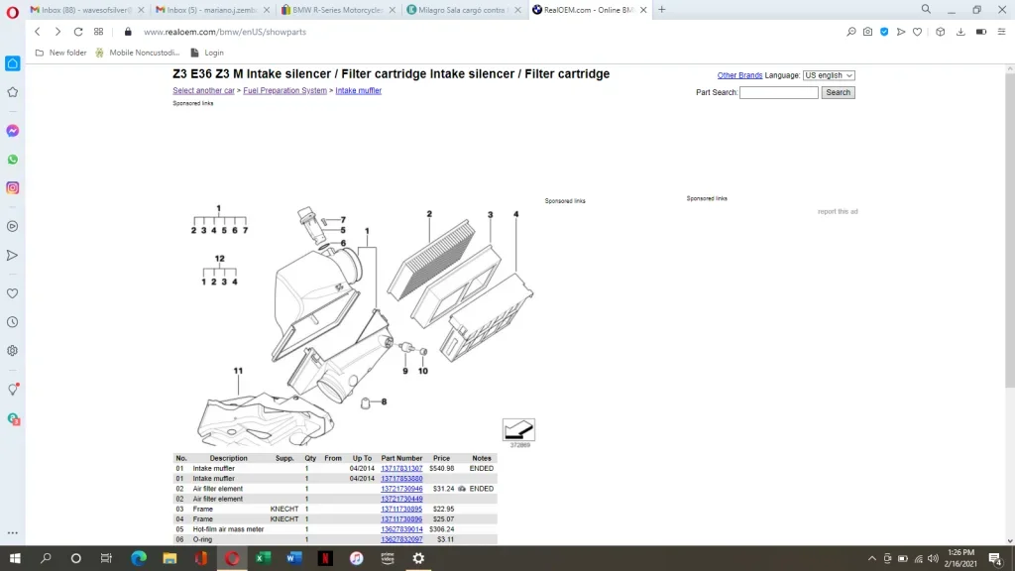
Task: Add page to bookmarks heart icon
Action: (x=917, y=32)
